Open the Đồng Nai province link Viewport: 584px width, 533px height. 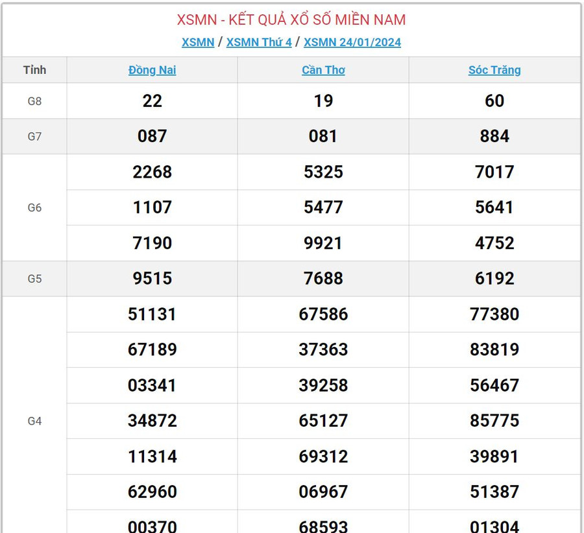pos(152,70)
